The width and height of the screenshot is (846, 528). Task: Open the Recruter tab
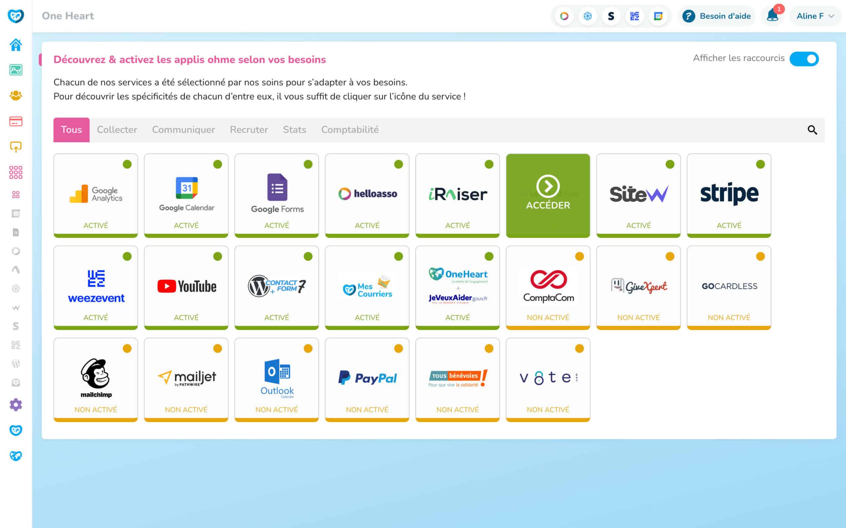(x=249, y=130)
